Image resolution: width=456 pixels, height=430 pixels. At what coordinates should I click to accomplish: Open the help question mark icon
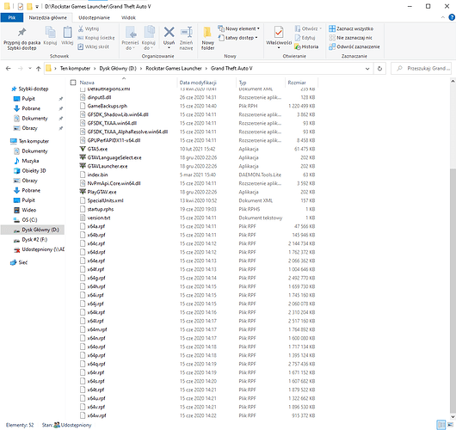click(452, 17)
